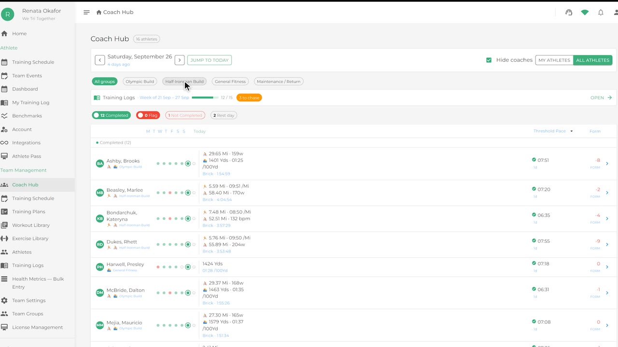The width and height of the screenshot is (618, 347).
Task: Toggle the 1 Not Completed filter
Action: click(185, 116)
